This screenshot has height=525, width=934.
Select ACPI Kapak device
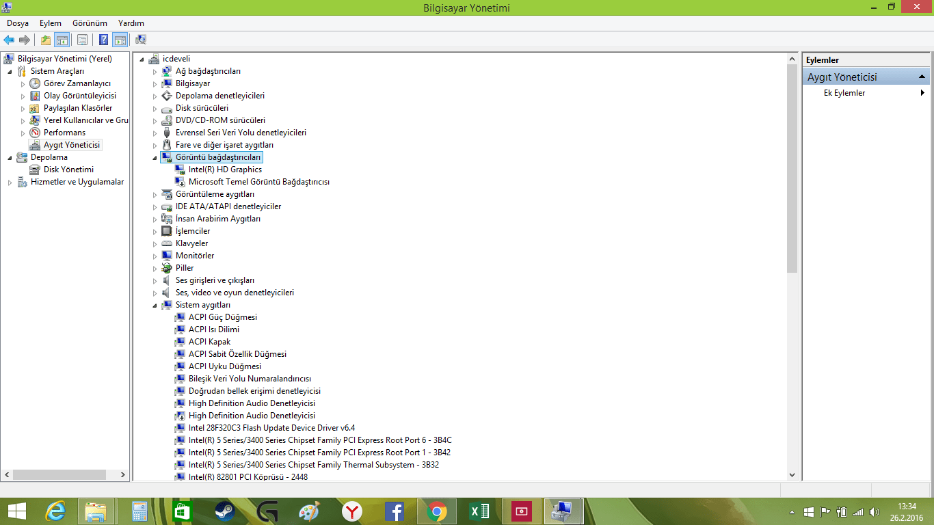(x=210, y=342)
